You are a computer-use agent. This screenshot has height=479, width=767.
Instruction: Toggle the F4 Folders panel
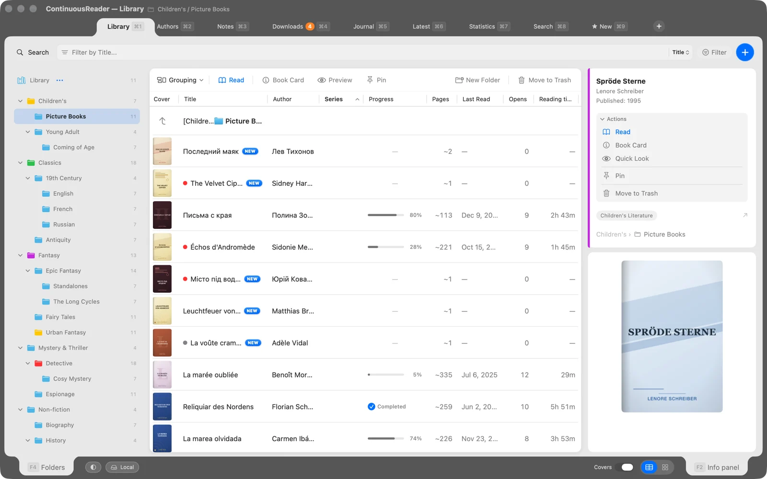[x=46, y=467]
